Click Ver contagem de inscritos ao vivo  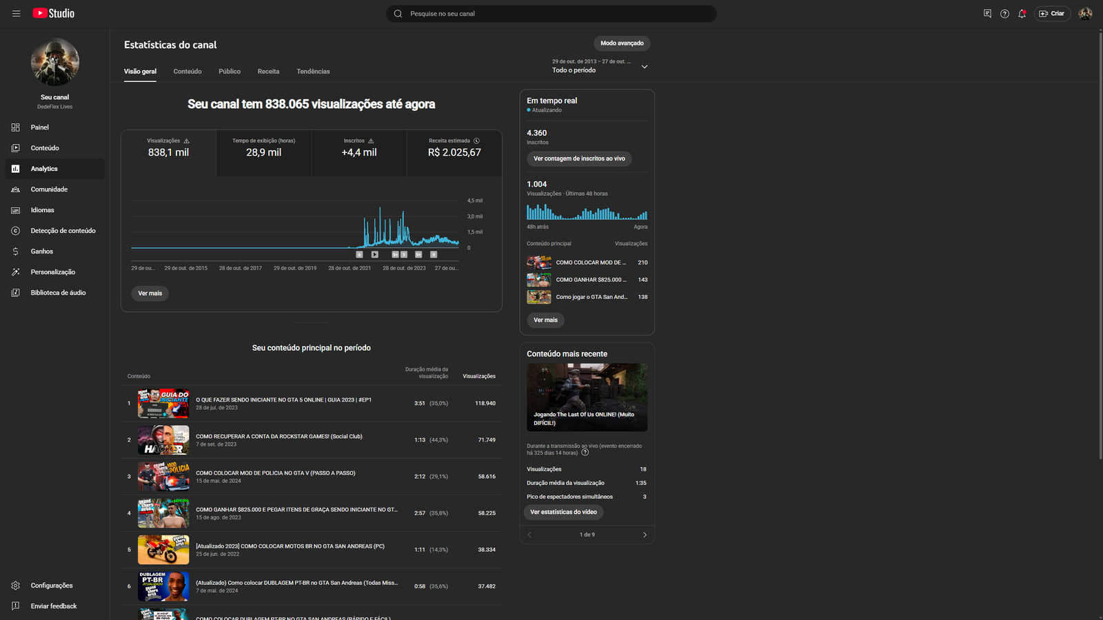click(579, 158)
